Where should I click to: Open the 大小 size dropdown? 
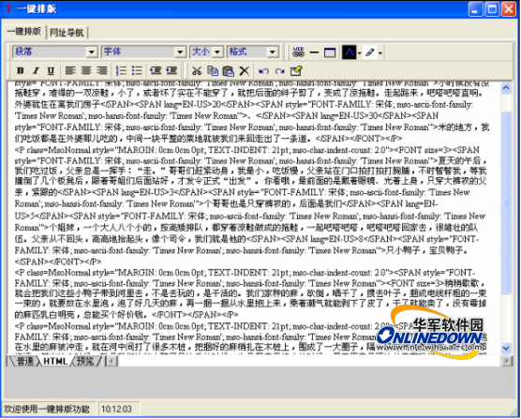(x=206, y=52)
